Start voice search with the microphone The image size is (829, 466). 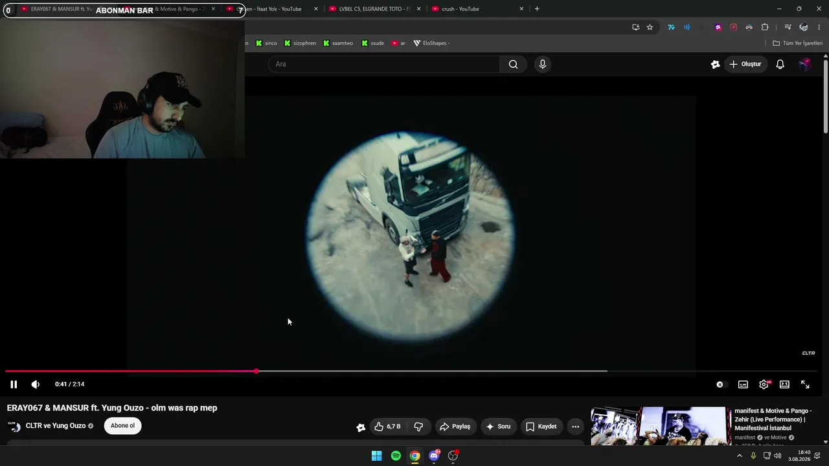543,64
